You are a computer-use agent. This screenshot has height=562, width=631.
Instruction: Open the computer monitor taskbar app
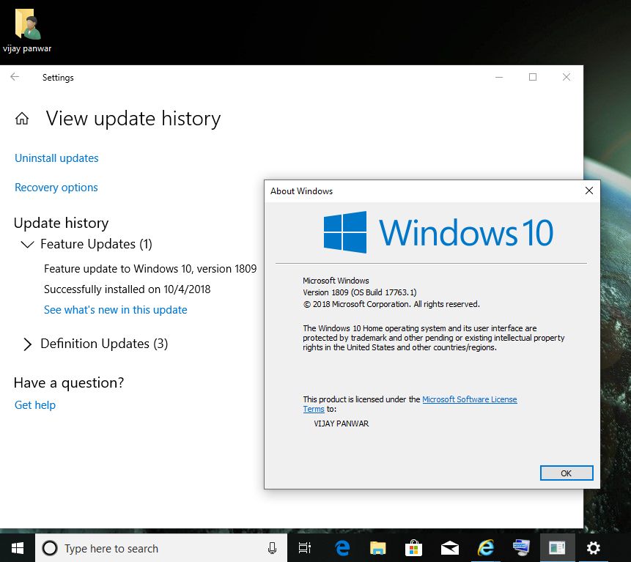coord(521,548)
